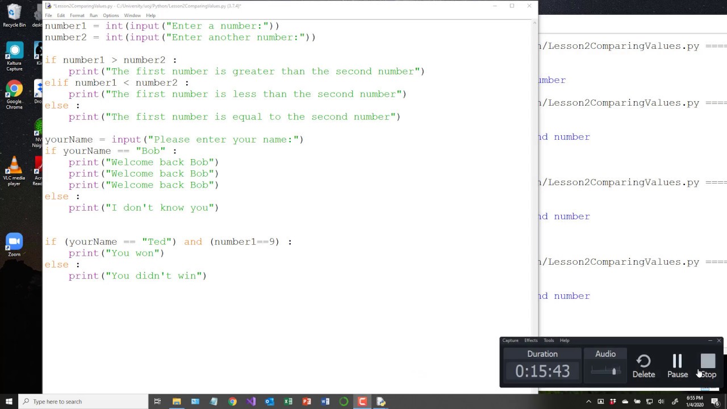Click the line 'if number1 > number2 :'
Image resolution: width=727 pixels, height=409 pixels.
click(111, 60)
